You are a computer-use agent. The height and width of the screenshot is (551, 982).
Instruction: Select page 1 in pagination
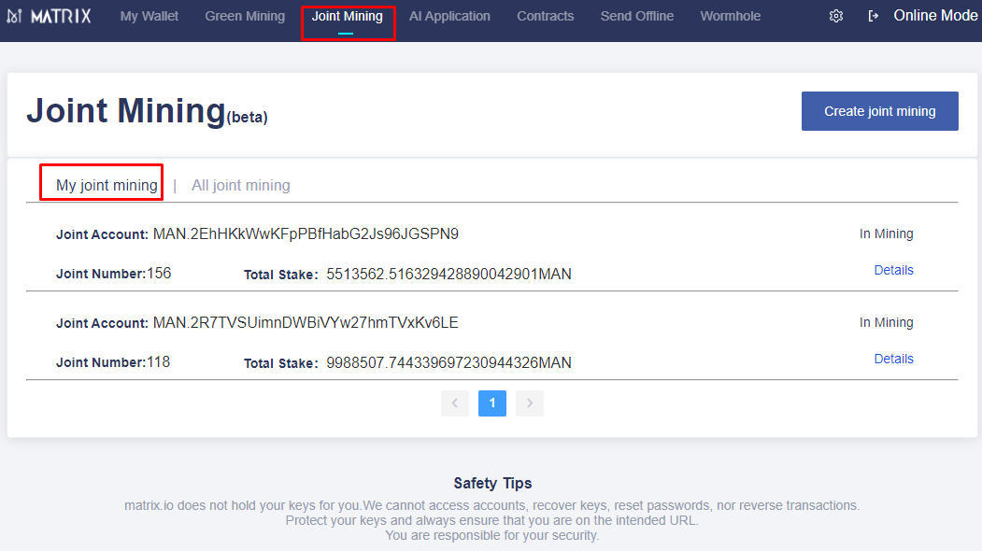[492, 403]
